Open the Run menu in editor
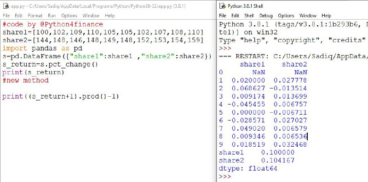This screenshot has width=368, height=182. click(x=52, y=16)
